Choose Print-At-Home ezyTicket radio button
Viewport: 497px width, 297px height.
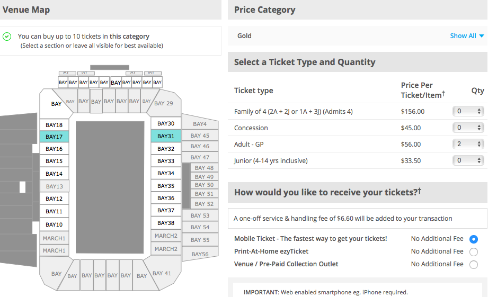click(474, 251)
